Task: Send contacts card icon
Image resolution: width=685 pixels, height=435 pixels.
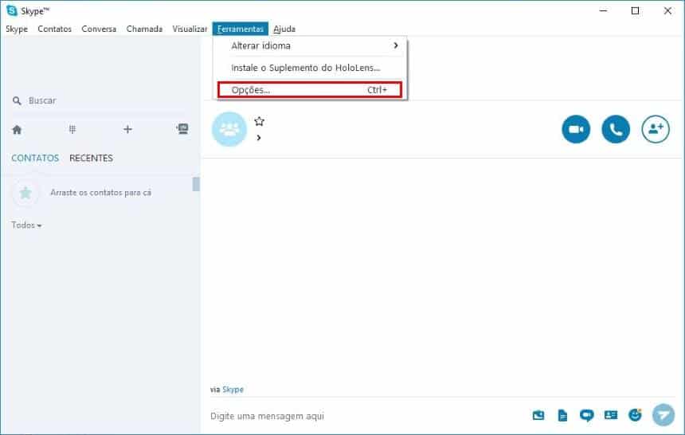Action: [611, 414]
